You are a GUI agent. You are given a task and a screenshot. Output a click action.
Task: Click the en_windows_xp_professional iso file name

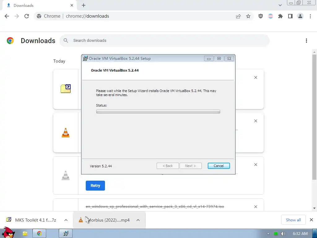[155, 207]
